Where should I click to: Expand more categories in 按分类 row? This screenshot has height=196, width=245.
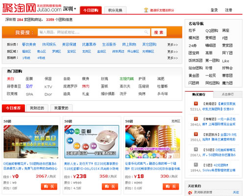click(172, 45)
